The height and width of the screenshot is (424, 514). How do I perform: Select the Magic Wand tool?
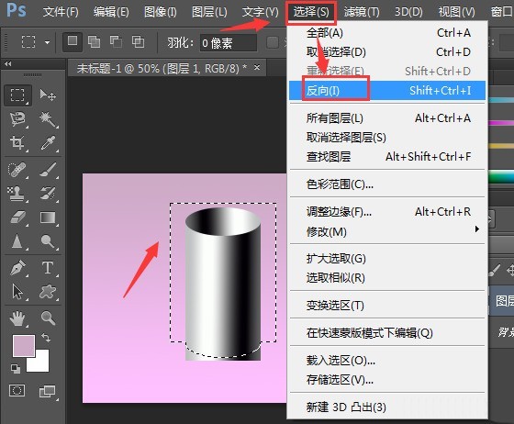(48, 119)
